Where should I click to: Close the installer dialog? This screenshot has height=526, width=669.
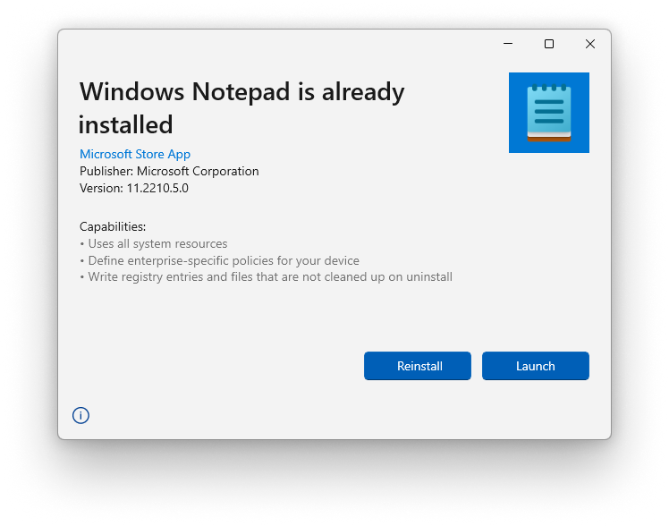pyautogui.click(x=589, y=44)
